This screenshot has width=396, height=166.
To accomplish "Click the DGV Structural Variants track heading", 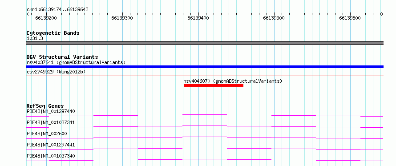I will point(62,57).
